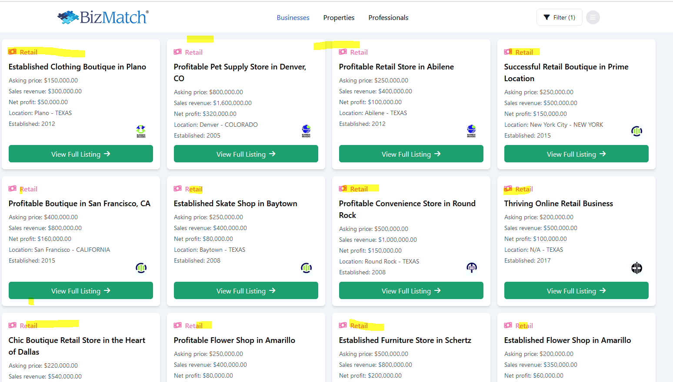Viewport: 673px width, 382px height.
Task: Switch to the Businesses tab
Action: coord(293,18)
